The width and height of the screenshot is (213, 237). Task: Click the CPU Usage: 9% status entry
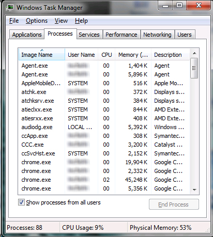tap(83, 228)
